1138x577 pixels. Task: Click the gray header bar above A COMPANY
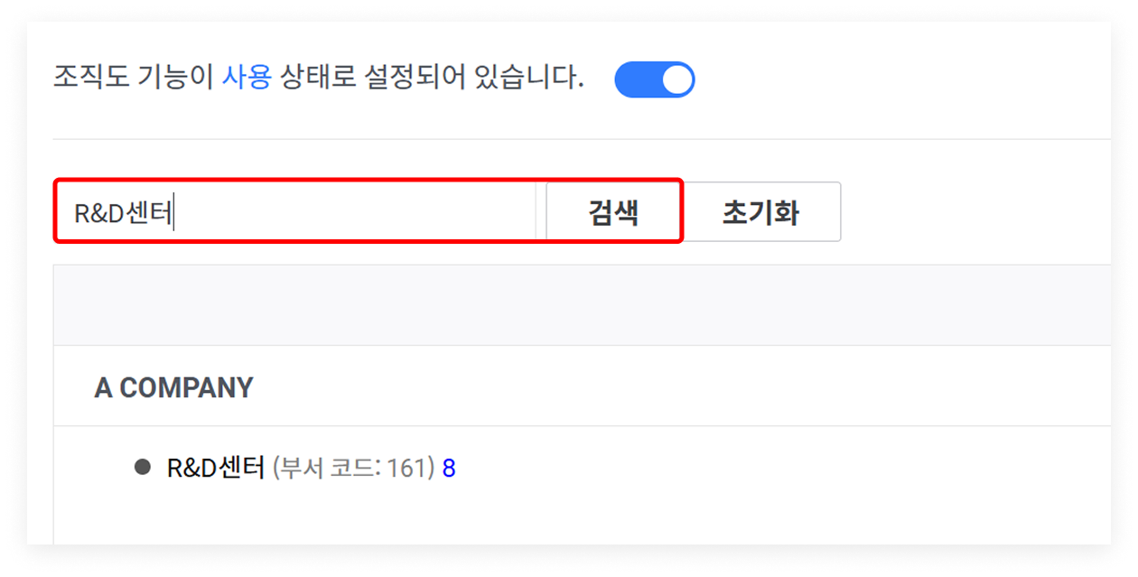click(x=583, y=305)
